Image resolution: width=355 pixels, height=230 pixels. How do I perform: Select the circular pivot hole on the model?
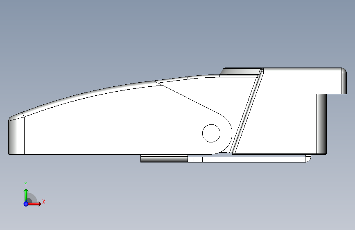click(x=211, y=133)
